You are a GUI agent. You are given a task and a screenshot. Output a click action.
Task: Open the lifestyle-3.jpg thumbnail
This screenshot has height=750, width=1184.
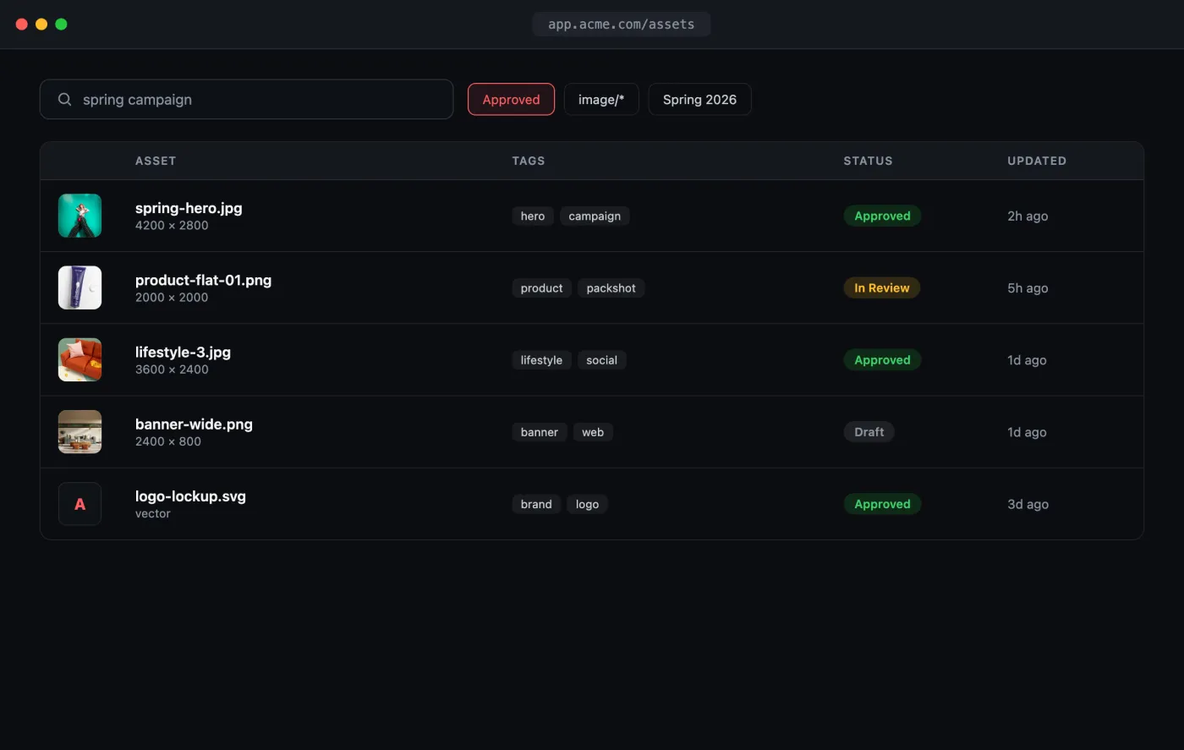[79, 359]
